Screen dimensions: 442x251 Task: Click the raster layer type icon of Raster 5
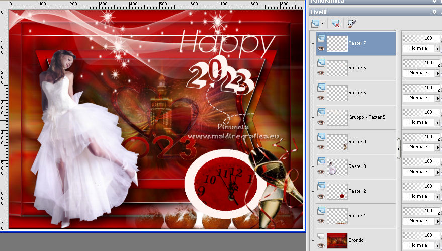pyautogui.click(x=321, y=88)
